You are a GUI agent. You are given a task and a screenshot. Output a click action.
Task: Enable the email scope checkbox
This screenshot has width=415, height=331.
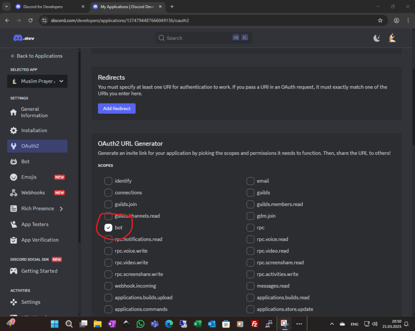(250, 181)
